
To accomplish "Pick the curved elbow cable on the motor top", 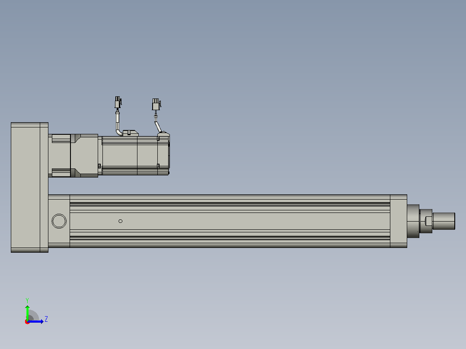I will (x=118, y=124).
